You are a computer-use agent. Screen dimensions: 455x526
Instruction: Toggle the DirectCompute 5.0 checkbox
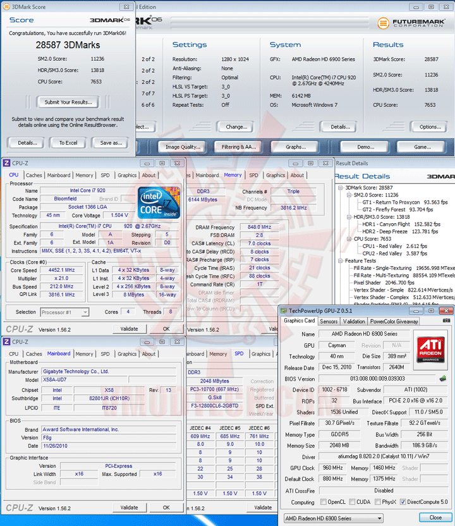[x=403, y=502]
